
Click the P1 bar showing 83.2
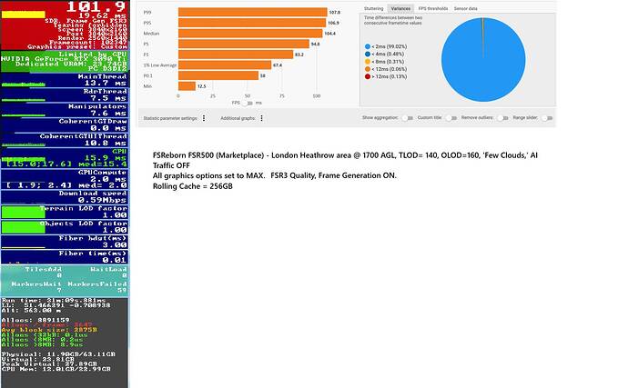pyautogui.click(x=236, y=55)
